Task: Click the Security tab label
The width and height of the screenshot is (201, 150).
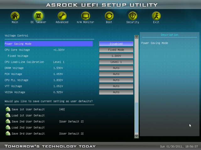Action: [x=133, y=22]
